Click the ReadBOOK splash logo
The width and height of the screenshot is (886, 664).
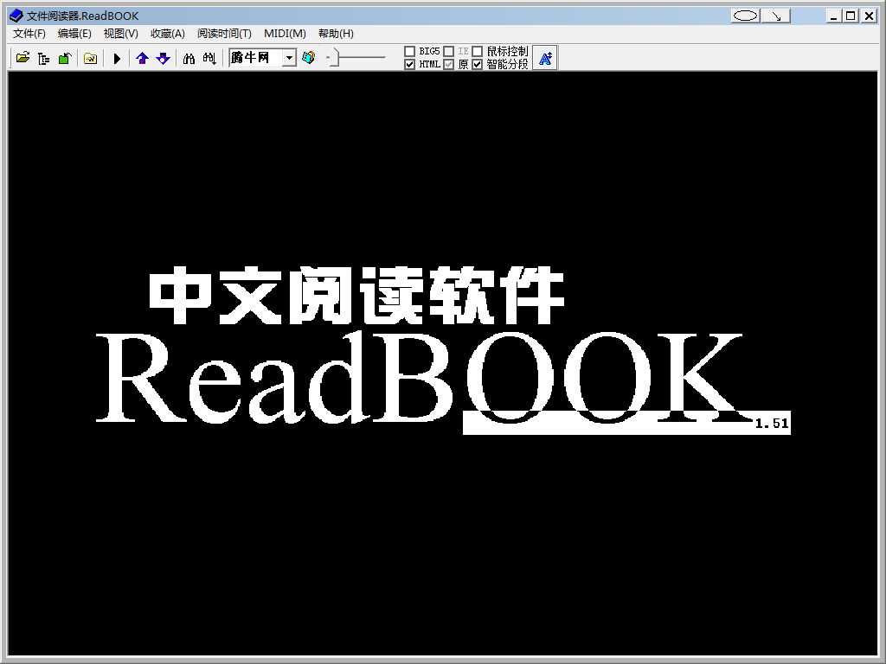443,350
